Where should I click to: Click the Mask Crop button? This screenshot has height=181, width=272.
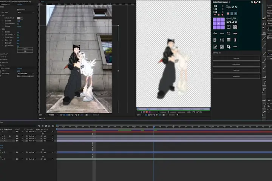click(236, 71)
